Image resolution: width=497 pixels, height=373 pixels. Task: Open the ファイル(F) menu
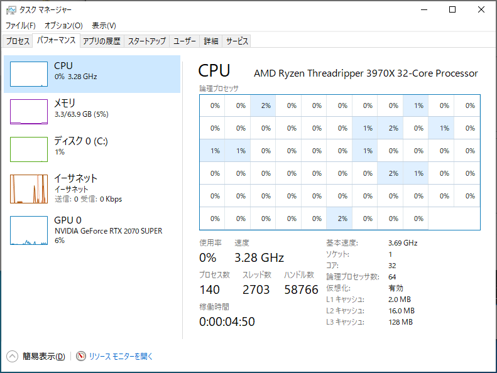pos(21,26)
